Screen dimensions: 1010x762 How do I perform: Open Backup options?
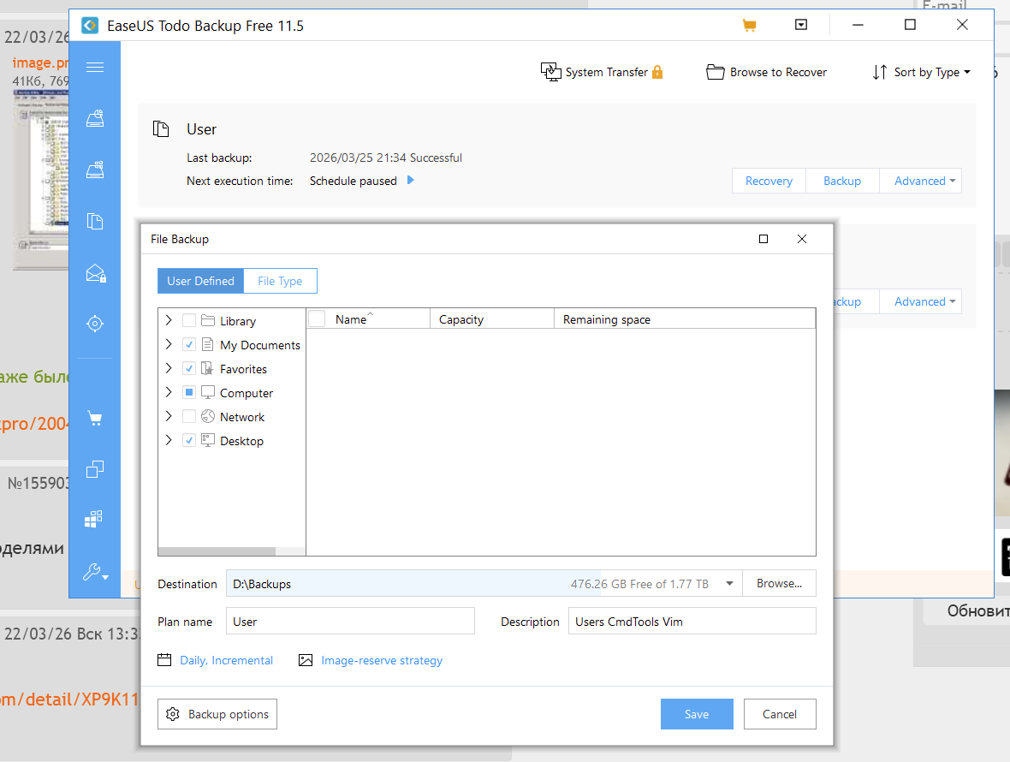pos(217,714)
